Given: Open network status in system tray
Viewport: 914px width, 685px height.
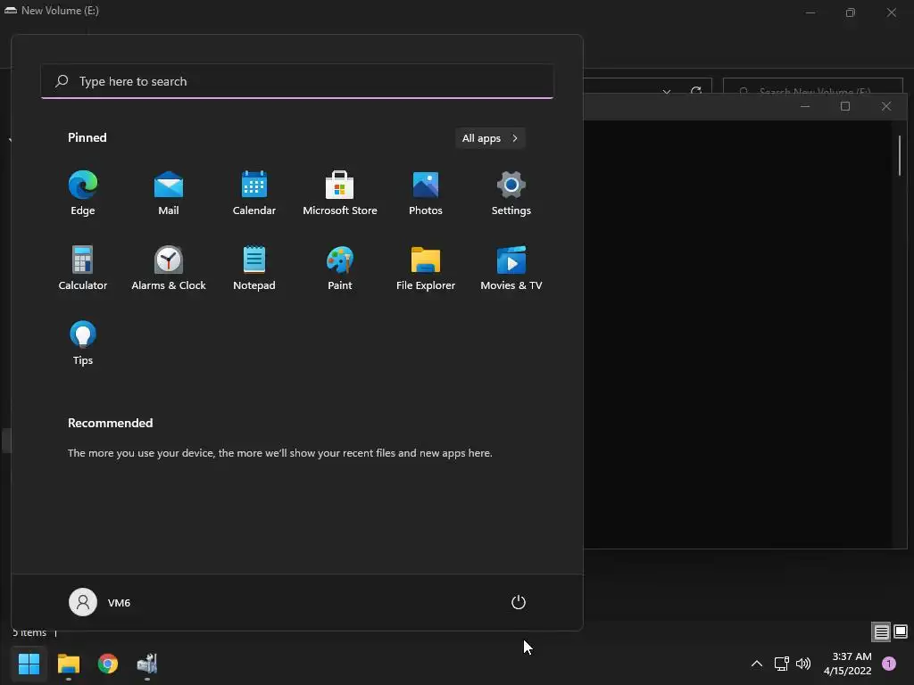Looking at the screenshot, I should click(781, 664).
